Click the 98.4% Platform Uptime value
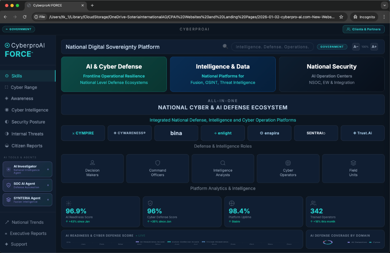Image resolution: width=390 pixels, height=253 pixels. pos(239,211)
